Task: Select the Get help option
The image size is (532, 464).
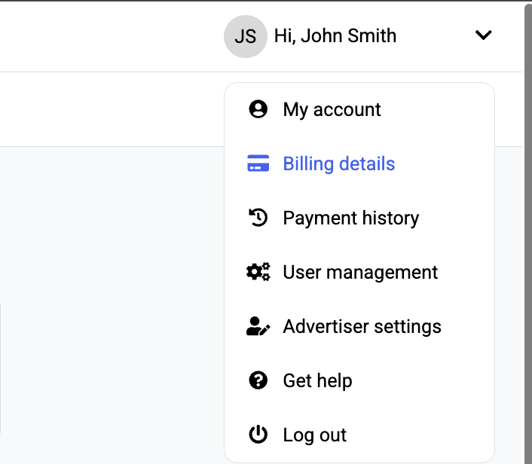Action: click(317, 380)
